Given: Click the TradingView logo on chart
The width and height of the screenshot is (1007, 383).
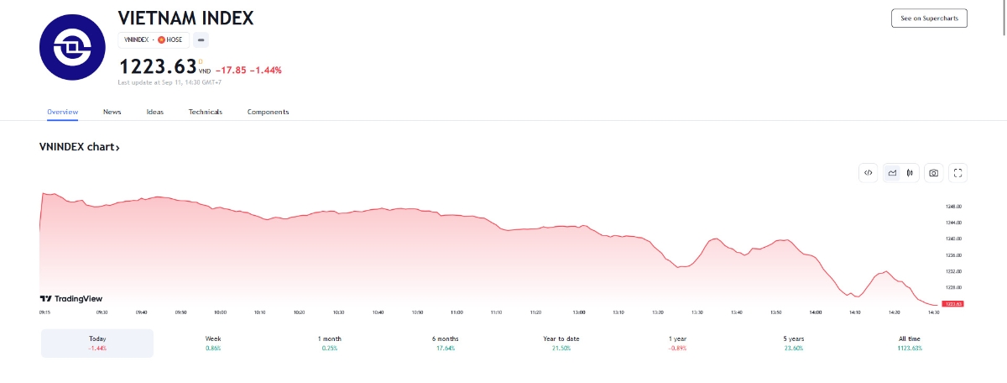Looking at the screenshot, I should 70,298.
